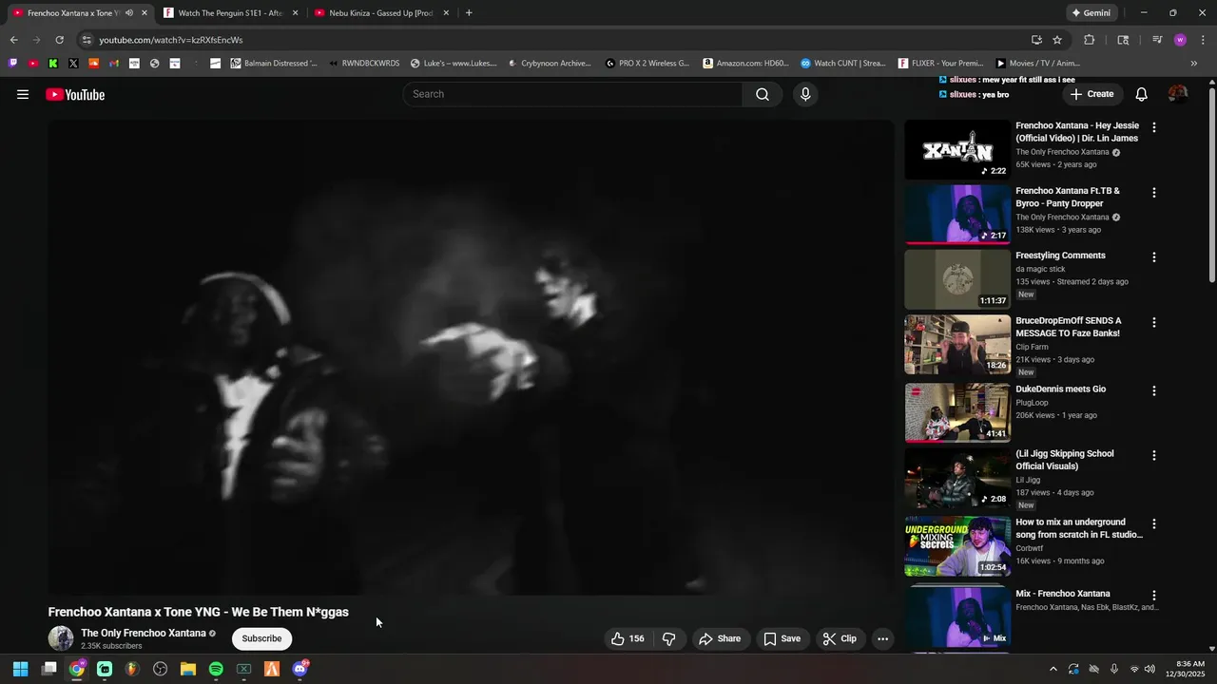Go back in browser history
Viewport: 1217px width, 684px height.
pyautogui.click(x=13, y=40)
